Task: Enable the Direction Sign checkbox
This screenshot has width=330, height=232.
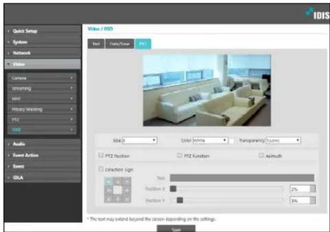Action: pyautogui.click(x=101, y=169)
